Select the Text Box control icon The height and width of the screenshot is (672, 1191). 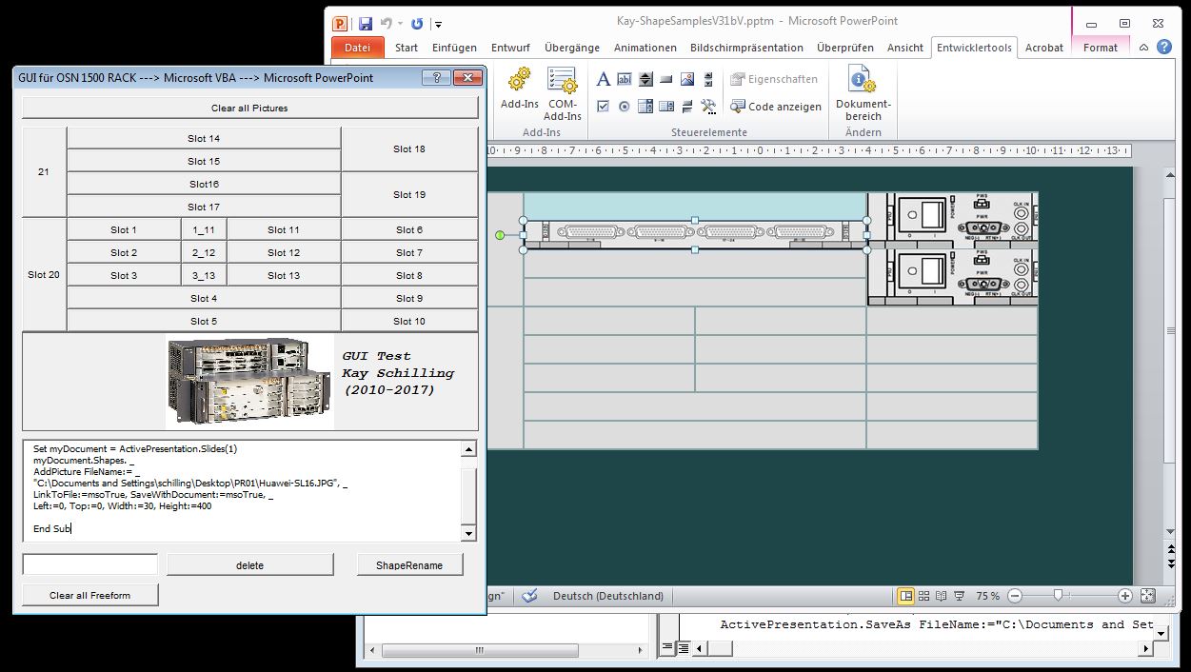[x=625, y=79]
